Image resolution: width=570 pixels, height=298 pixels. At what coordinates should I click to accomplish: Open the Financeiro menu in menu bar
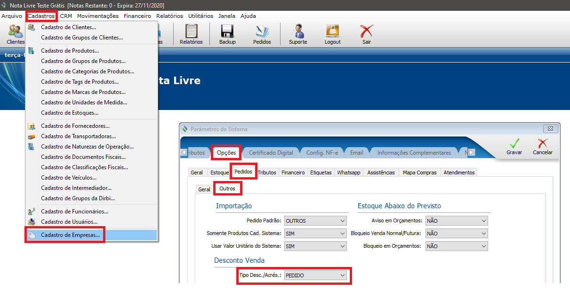point(137,16)
